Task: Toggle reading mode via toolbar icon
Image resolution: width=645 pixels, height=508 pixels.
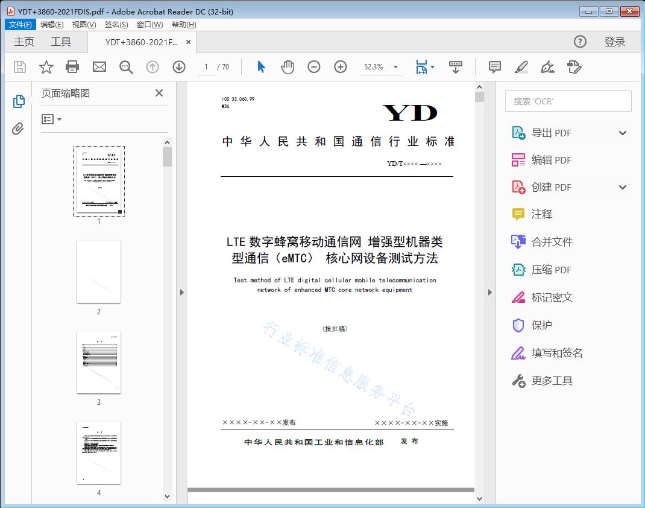Action: (455, 67)
